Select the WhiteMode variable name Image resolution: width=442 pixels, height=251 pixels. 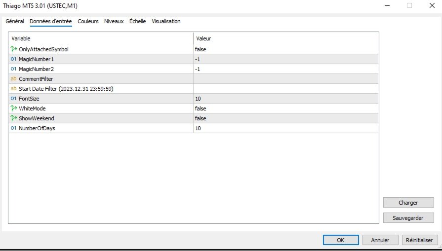pyautogui.click(x=32, y=108)
